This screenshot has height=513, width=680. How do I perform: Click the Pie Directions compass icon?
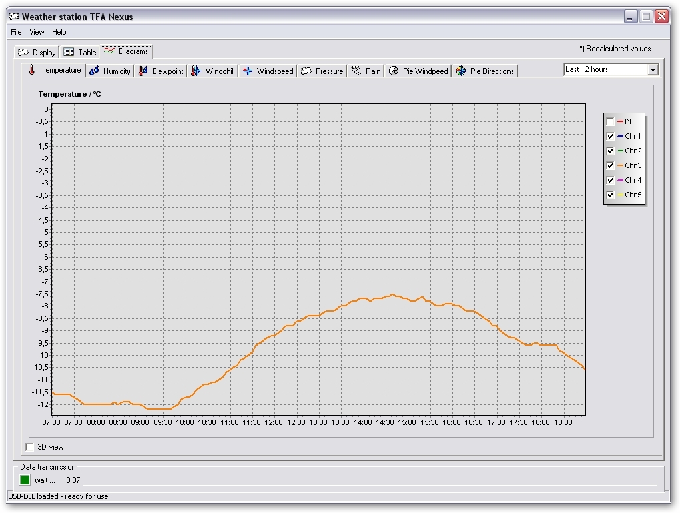click(x=461, y=71)
